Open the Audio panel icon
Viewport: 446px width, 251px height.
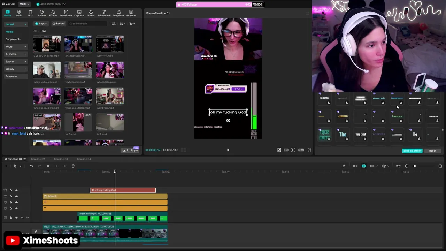click(19, 13)
